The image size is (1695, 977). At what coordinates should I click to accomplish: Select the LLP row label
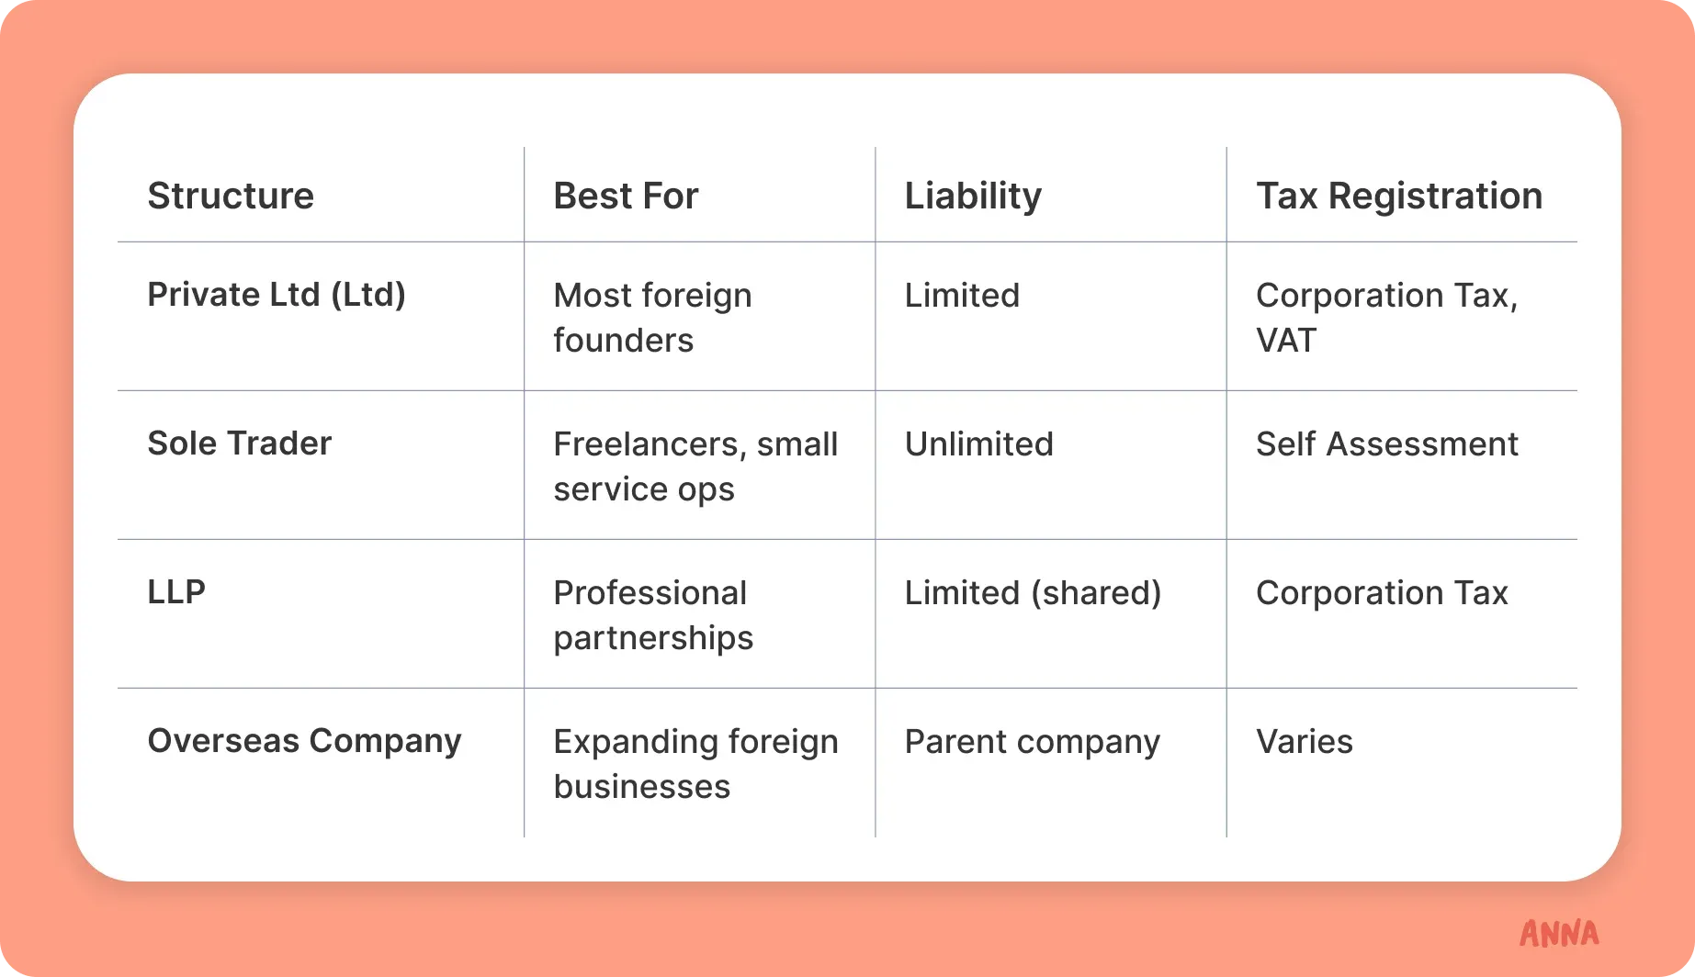click(176, 592)
